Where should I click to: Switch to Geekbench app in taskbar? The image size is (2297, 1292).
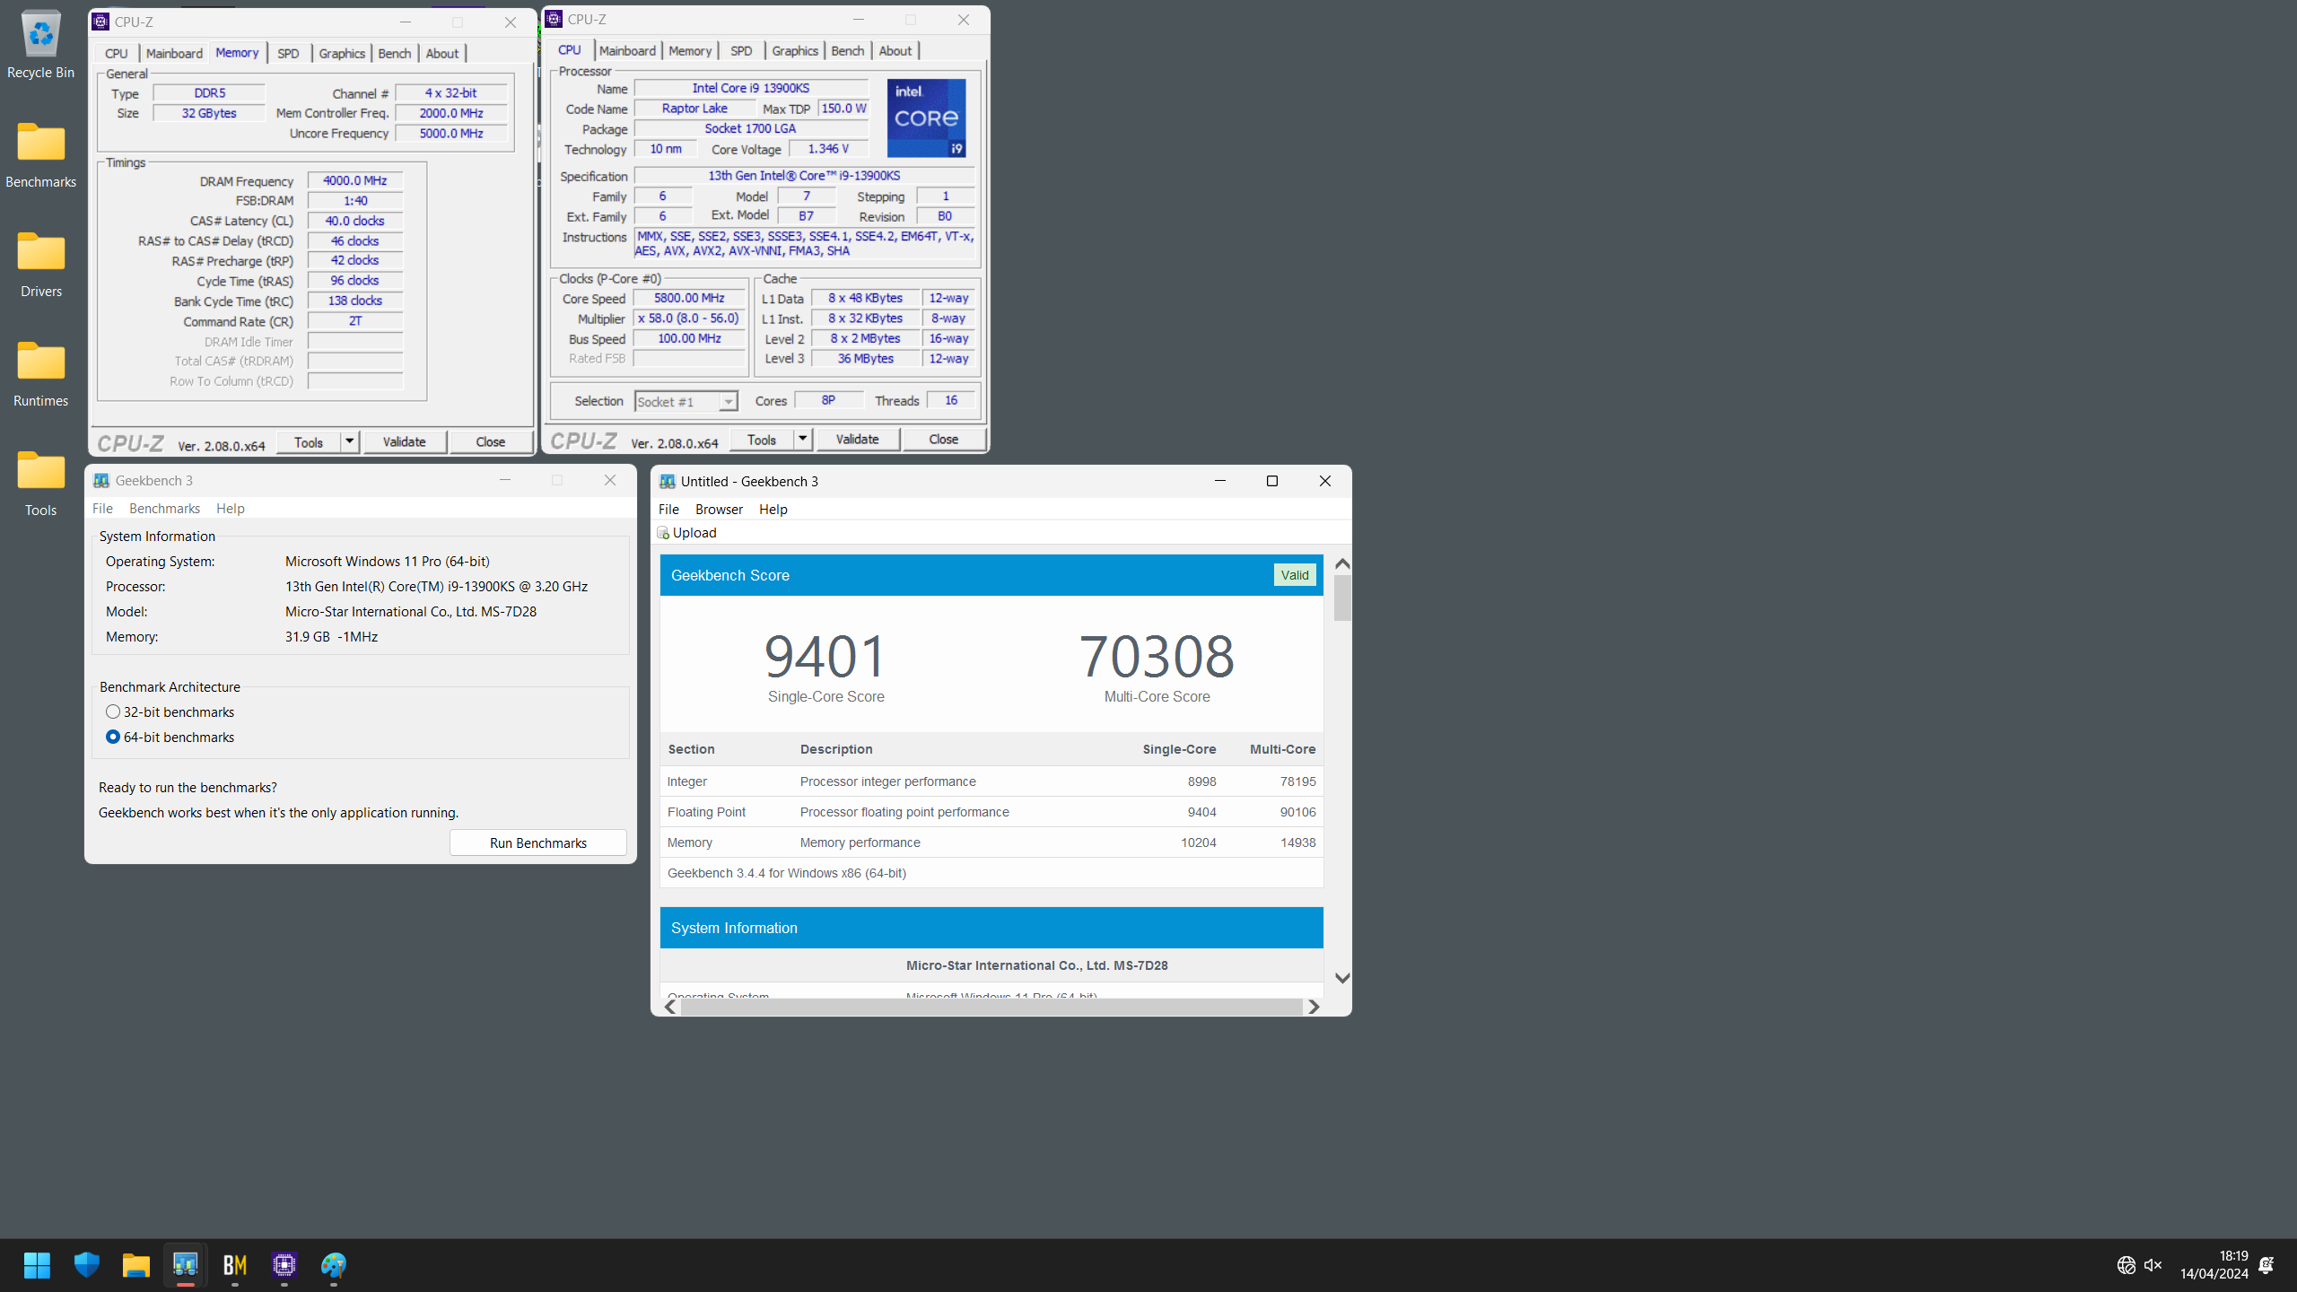tap(185, 1265)
